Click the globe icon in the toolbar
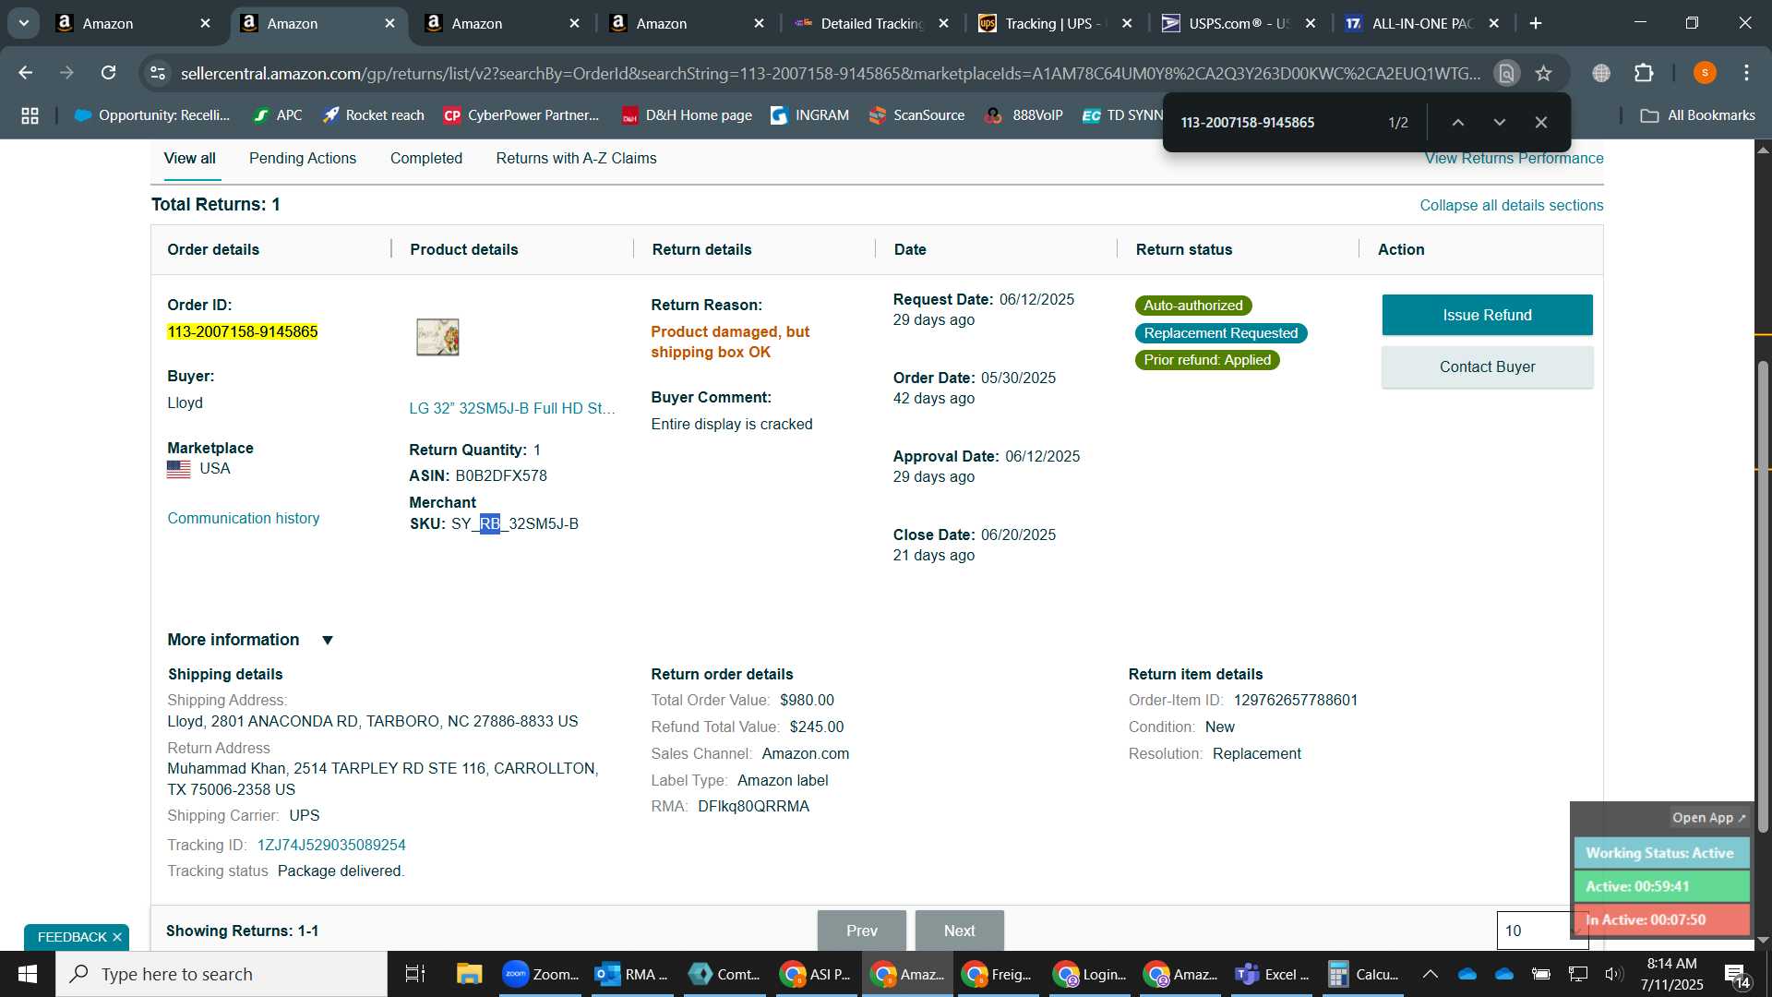The width and height of the screenshot is (1772, 997). (x=1601, y=73)
